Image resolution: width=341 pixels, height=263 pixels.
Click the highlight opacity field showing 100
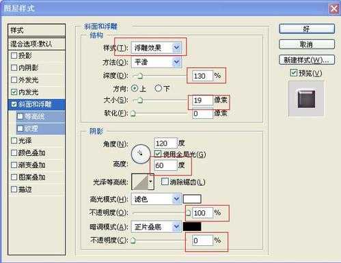click(202, 213)
